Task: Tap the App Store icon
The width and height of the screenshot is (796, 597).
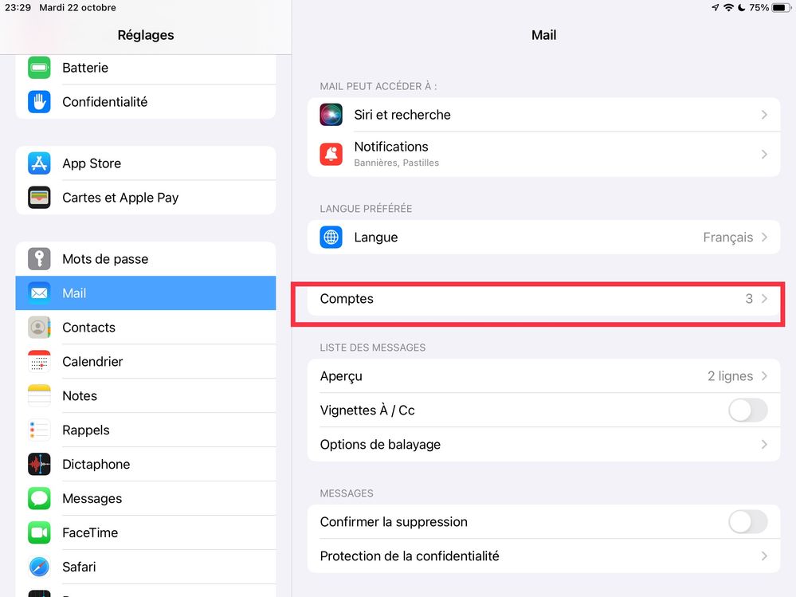Action: (x=39, y=163)
